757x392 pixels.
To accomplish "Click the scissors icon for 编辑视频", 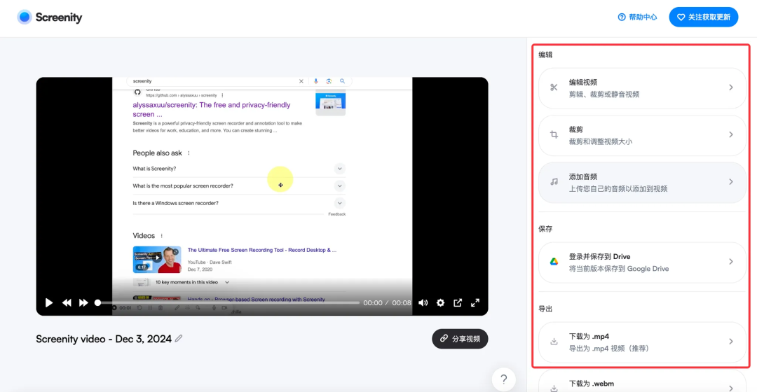I will (x=554, y=87).
